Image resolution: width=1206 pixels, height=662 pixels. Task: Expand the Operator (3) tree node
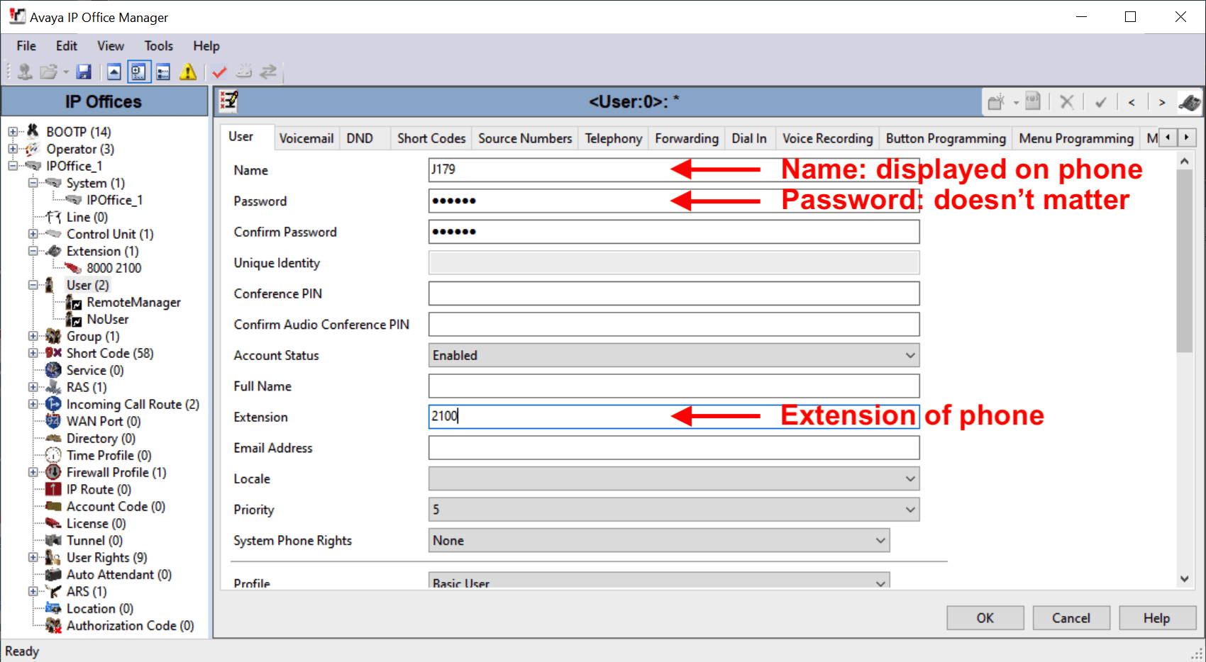13,149
